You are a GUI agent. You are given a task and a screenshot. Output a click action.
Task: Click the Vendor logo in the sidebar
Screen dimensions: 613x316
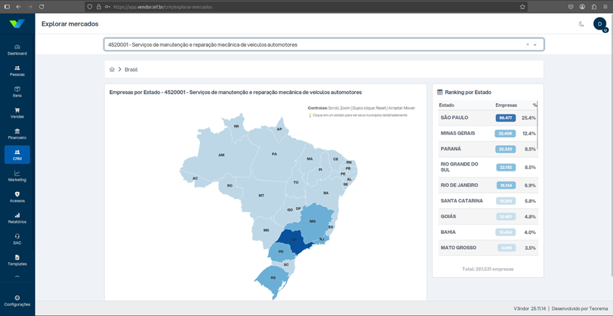click(x=17, y=24)
